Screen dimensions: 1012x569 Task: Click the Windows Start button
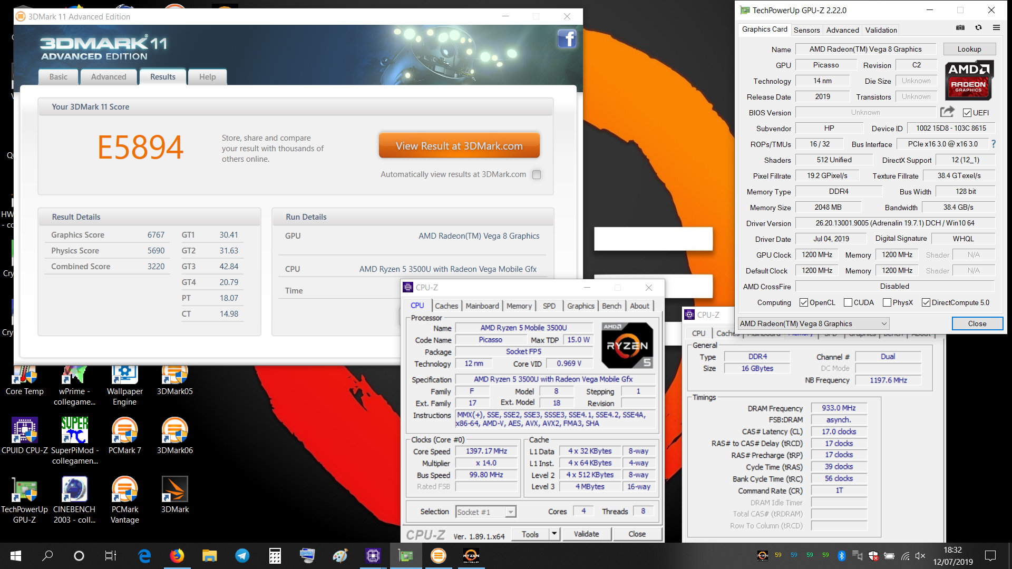pos(15,555)
